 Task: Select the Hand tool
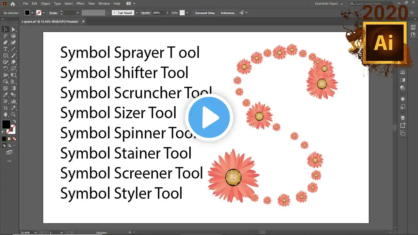click(6, 115)
